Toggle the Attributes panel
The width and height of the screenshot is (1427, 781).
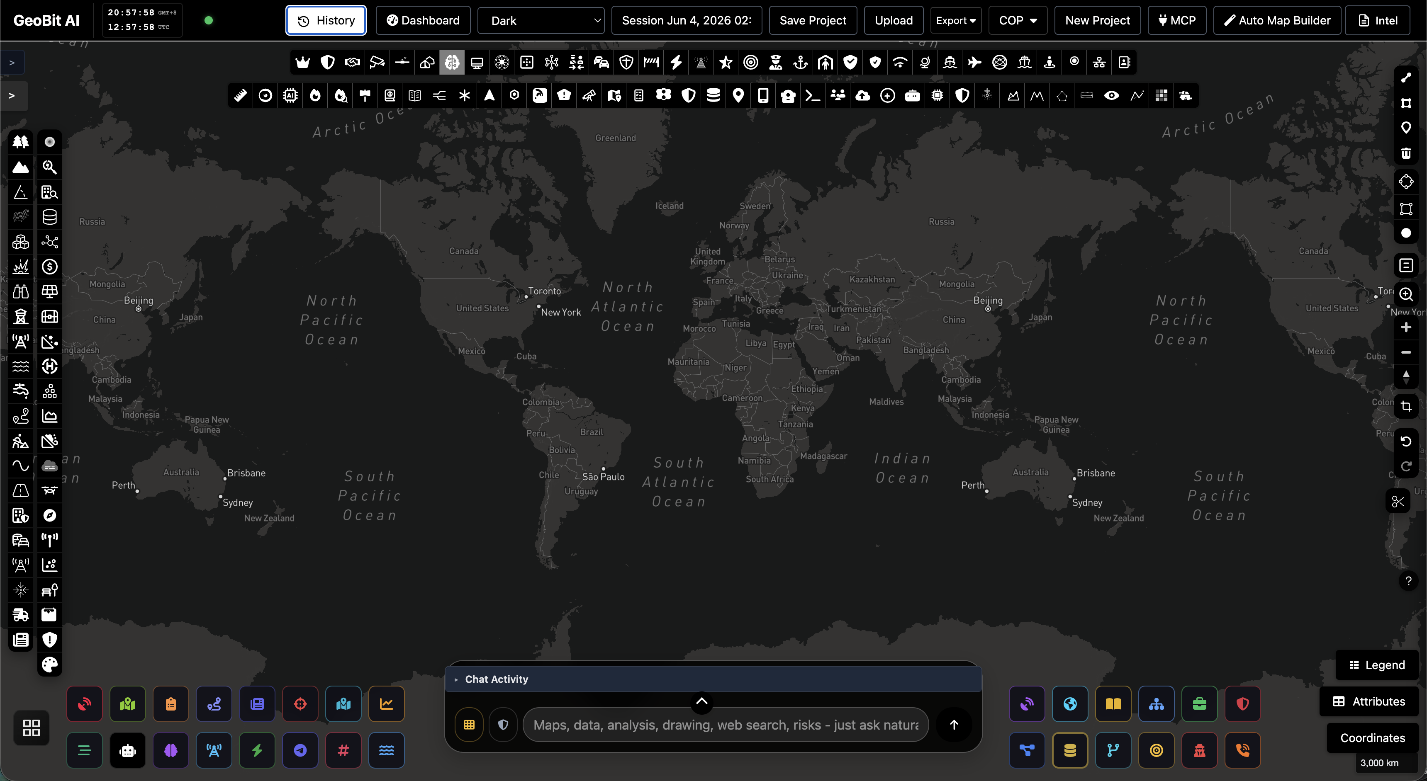[x=1369, y=701]
